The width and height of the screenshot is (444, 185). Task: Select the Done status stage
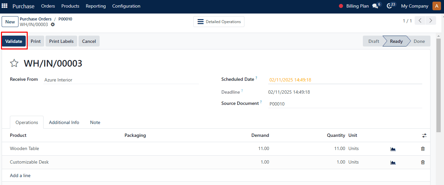(419, 41)
